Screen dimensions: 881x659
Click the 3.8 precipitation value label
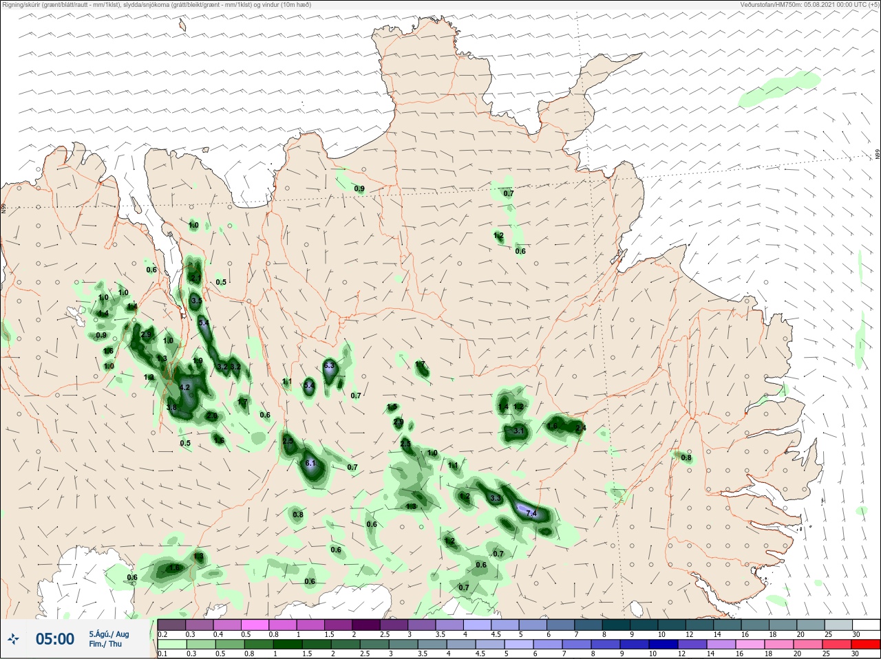pyautogui.click(x=171, y=407)
